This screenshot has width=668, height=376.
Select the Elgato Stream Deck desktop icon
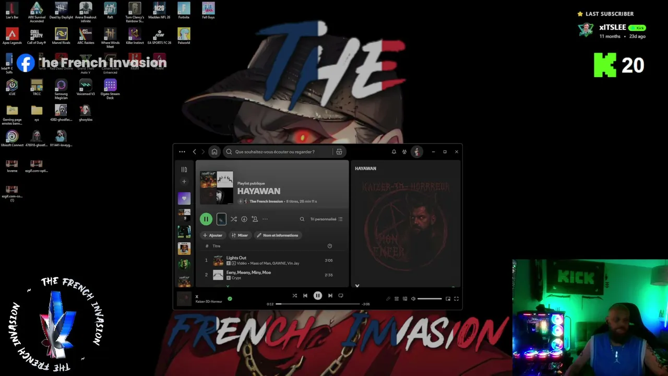click(110, 89)
